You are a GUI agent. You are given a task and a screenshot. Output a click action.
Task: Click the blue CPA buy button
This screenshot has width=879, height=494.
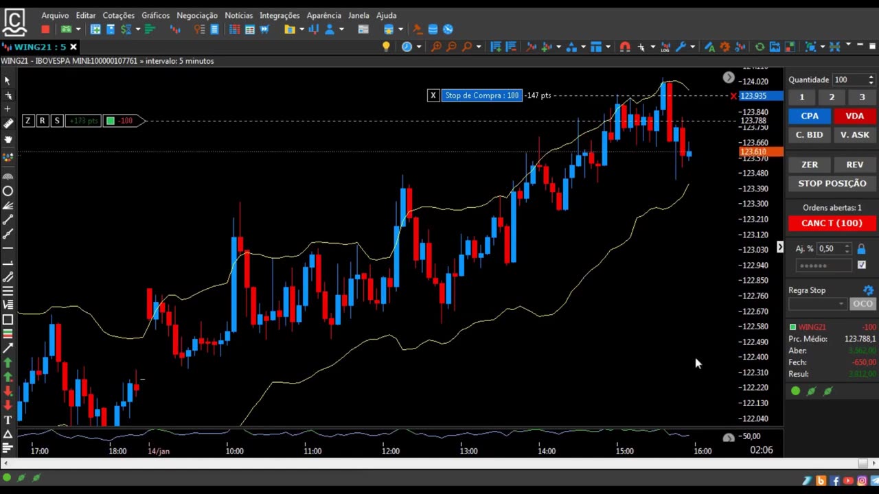(x=810, y=116)
